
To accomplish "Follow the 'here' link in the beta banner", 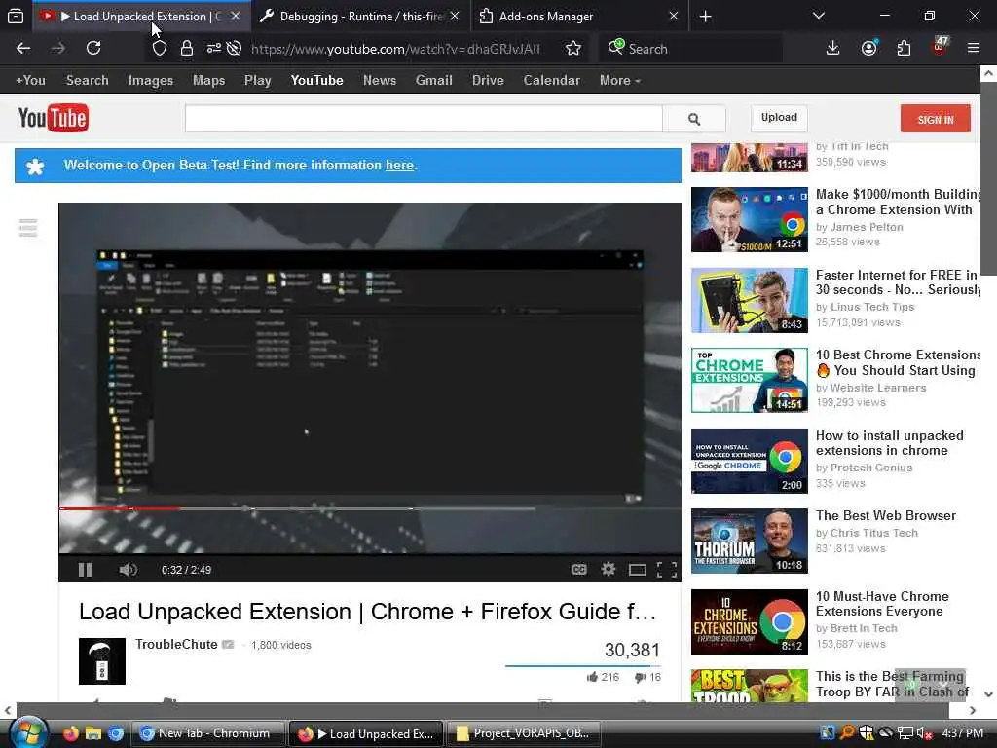I will click(x=399, y=166).
